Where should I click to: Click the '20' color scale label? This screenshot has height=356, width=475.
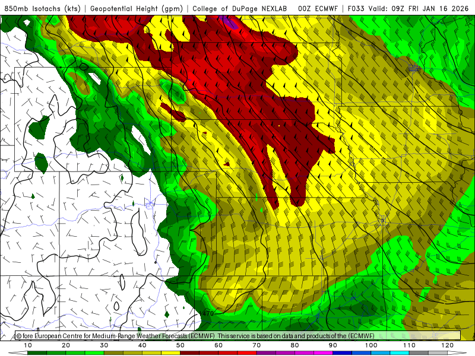[66, 345]
